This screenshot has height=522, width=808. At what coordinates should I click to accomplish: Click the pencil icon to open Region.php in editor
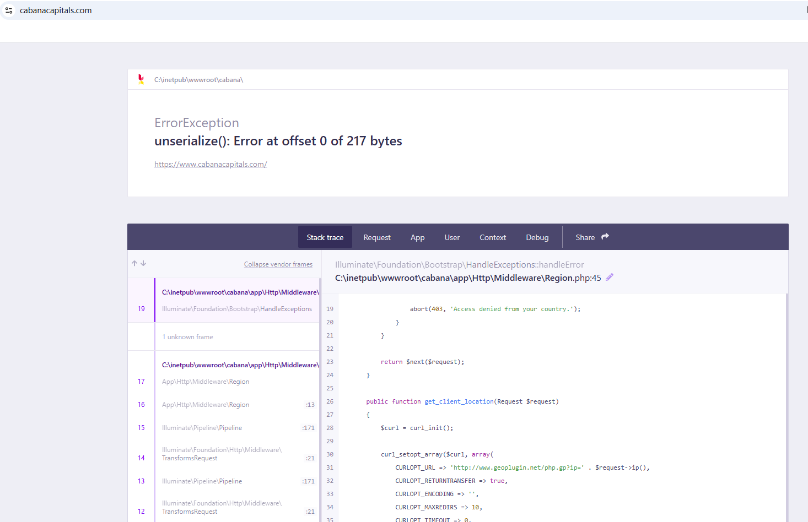(x=609, y=278)
